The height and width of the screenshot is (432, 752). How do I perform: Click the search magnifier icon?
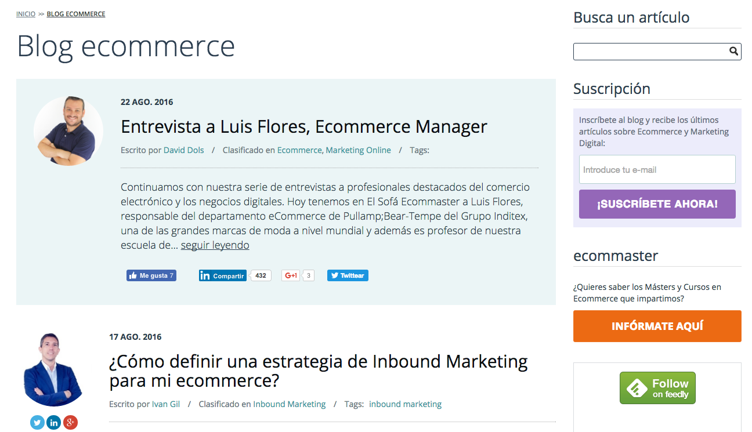[x=734, y=52]
